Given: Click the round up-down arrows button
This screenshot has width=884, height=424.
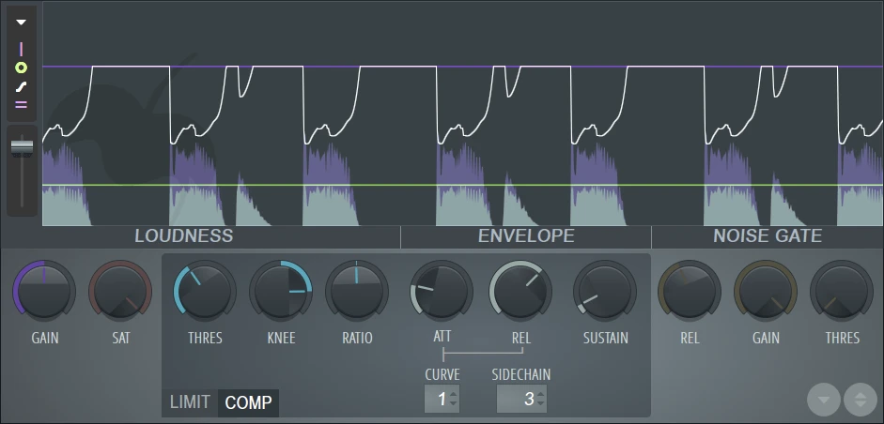Looking at the screenshot, I should (x=860, y=400).
